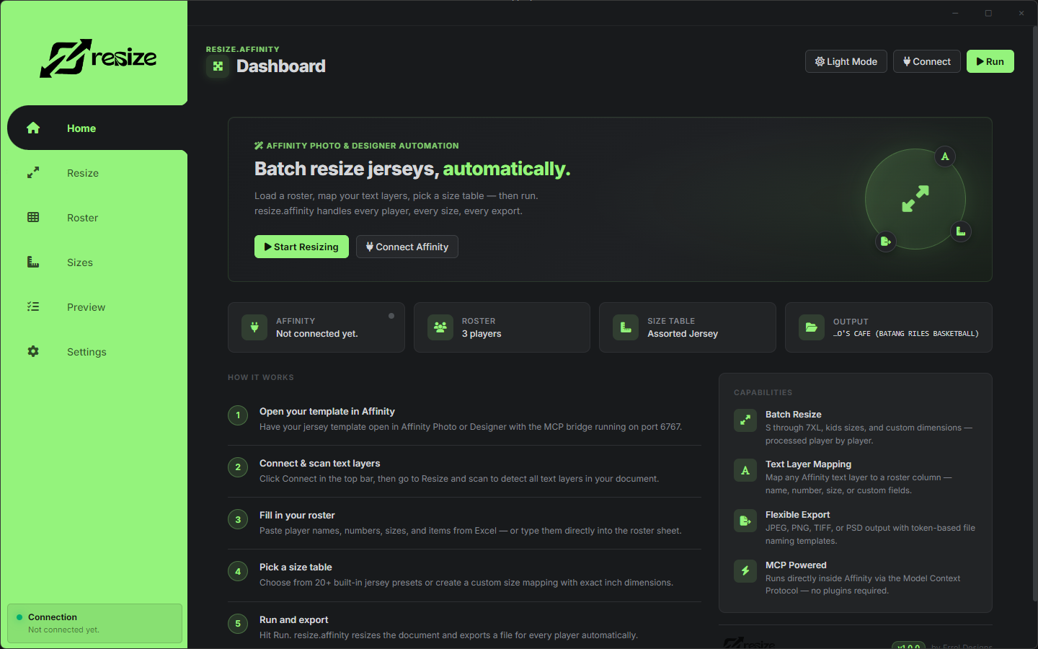Click the Batch Resize capability icon
Screen dimensions: 1038x649
(x=745, y=420)
